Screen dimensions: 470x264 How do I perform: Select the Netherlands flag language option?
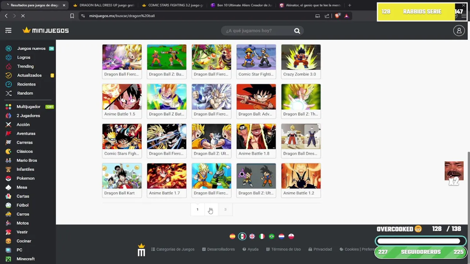281,236
